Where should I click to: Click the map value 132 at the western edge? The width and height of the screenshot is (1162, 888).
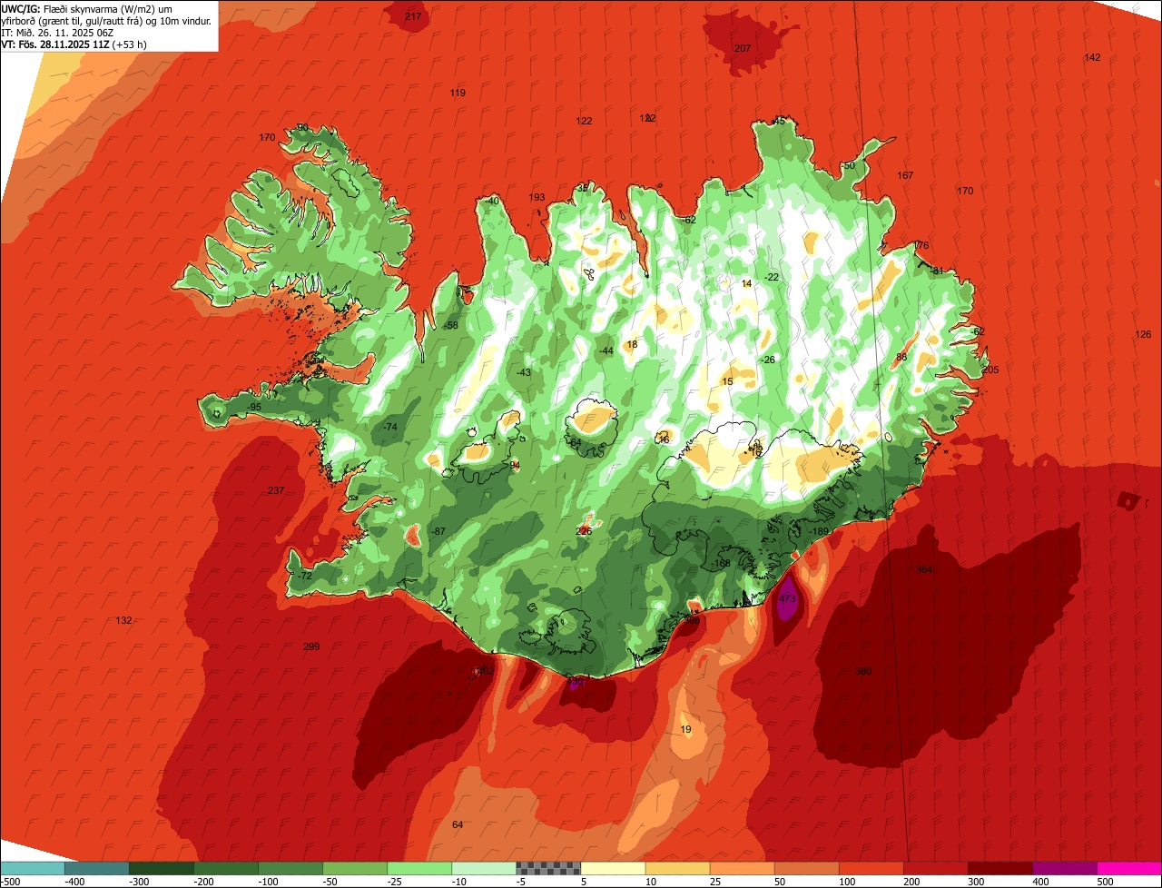pyautogui.click(x=124, y=620)
